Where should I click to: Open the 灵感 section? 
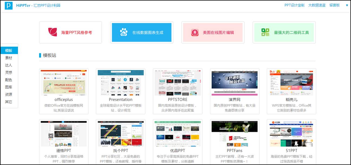point(9,72)
